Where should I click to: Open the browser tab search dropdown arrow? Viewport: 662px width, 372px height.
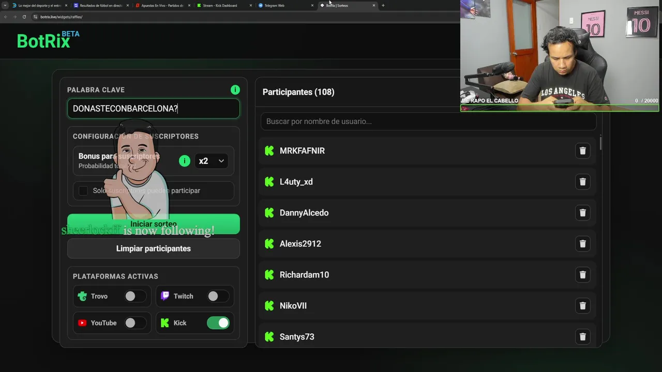click(x=5, y=5)
